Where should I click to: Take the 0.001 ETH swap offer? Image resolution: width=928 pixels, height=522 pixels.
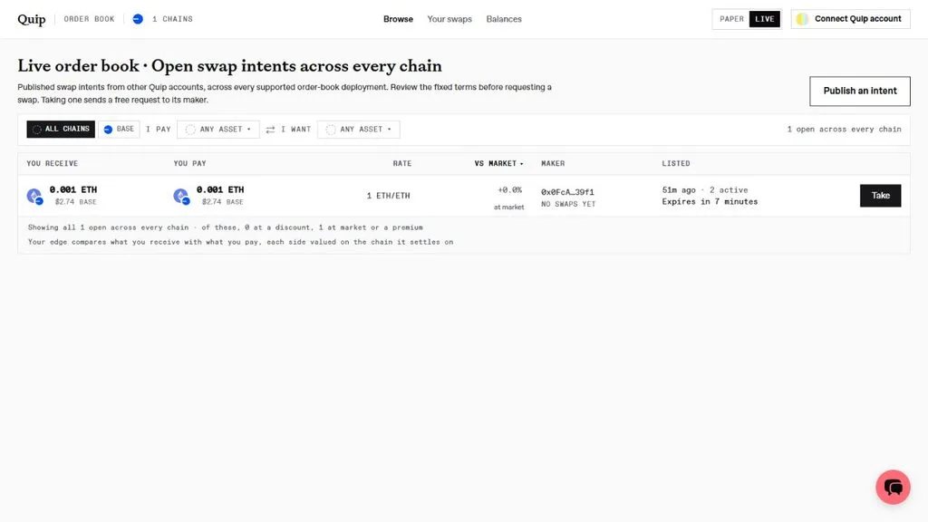(881, 196)
